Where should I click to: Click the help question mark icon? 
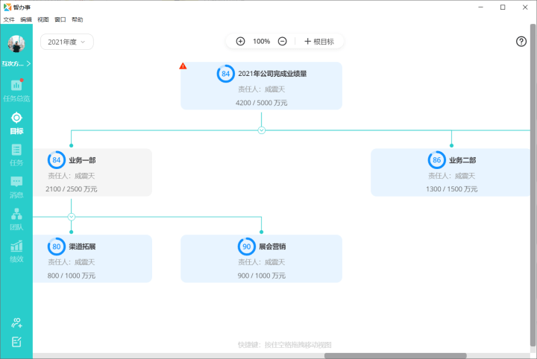521,42
